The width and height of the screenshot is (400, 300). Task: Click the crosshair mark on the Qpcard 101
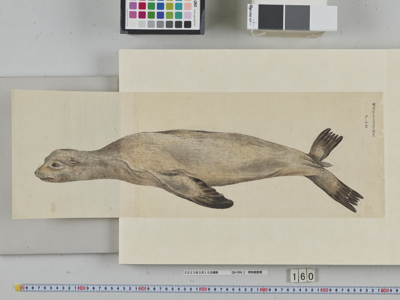click(x=254, y=23)
